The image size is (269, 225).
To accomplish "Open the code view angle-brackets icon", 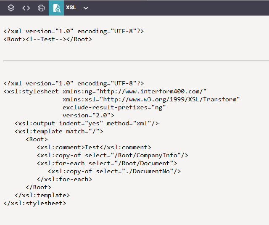I will (x=26, y=8).
